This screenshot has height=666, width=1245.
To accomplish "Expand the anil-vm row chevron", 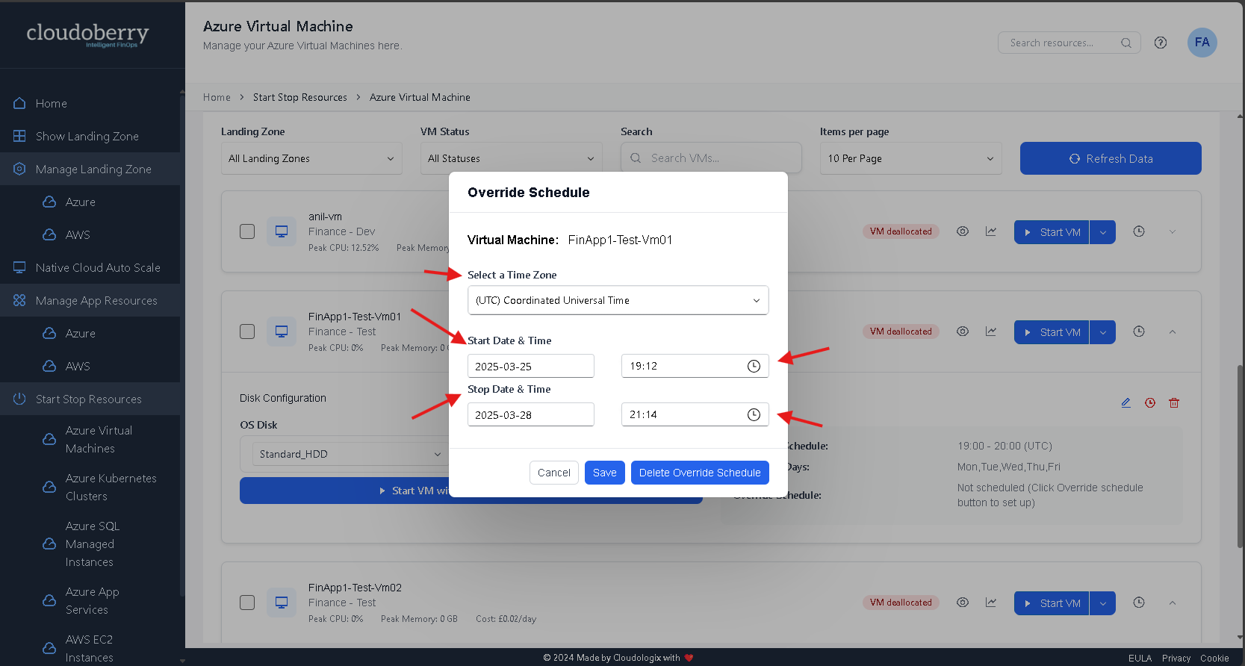I will pyautogui.click(x=1173, y=231).
